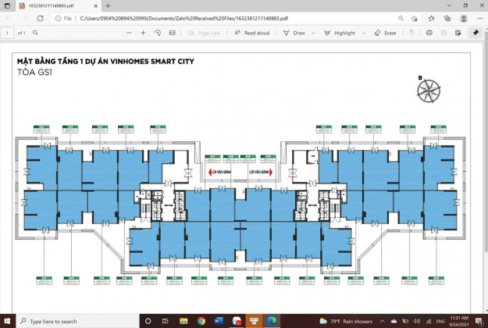The image size is (488, 328).
Task: Open Edge Settings and more menu
Action: click(480, 19)
